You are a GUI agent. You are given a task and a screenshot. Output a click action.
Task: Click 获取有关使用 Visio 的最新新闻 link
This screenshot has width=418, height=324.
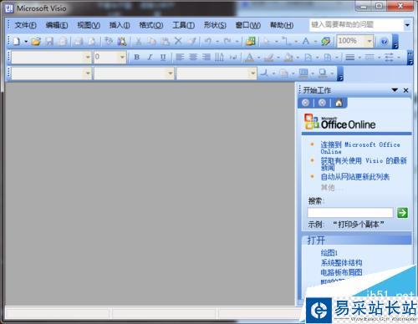pyautogui.click(x=364, y=164)
